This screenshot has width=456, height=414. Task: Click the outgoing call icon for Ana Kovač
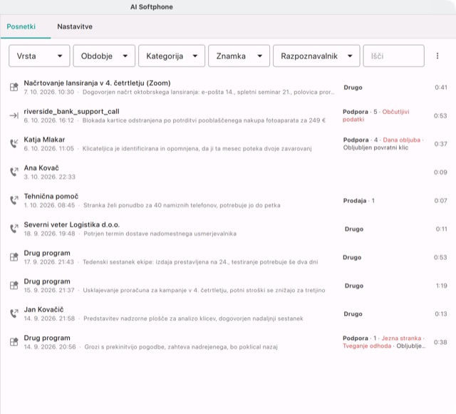pos(14,172)
